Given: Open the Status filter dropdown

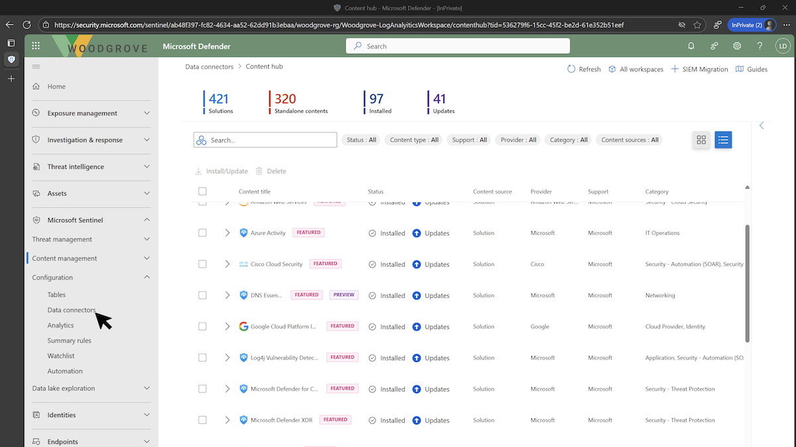Looking at the screenshot, I should click(361, 140).
